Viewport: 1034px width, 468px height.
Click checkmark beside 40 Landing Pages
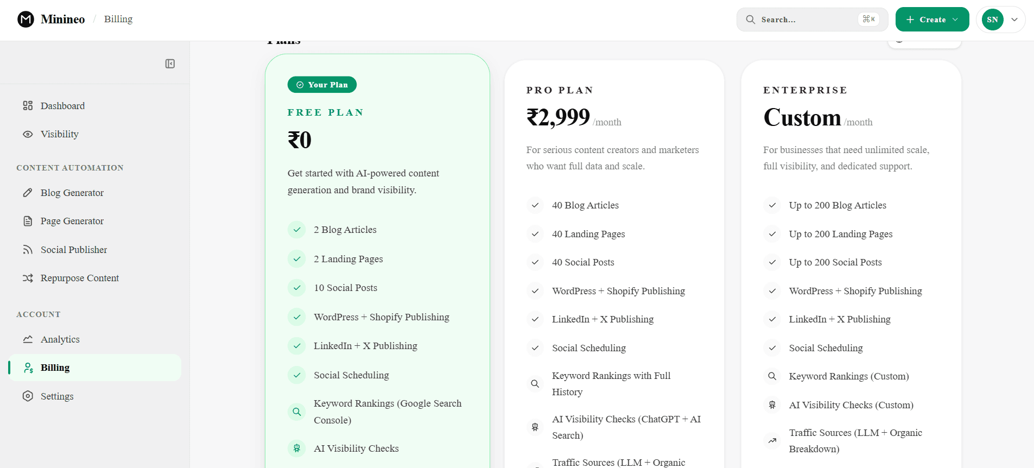[x=535, y=234]
